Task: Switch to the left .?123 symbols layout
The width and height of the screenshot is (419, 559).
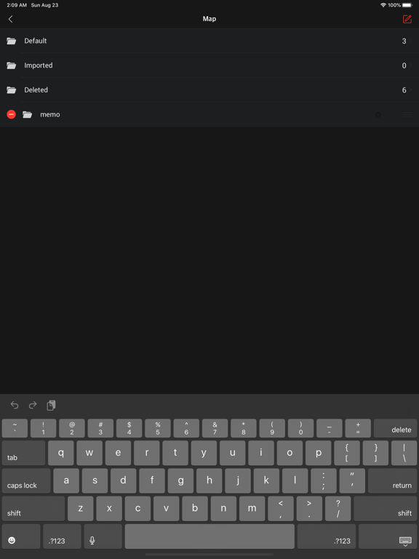Action: click(62, 536)
